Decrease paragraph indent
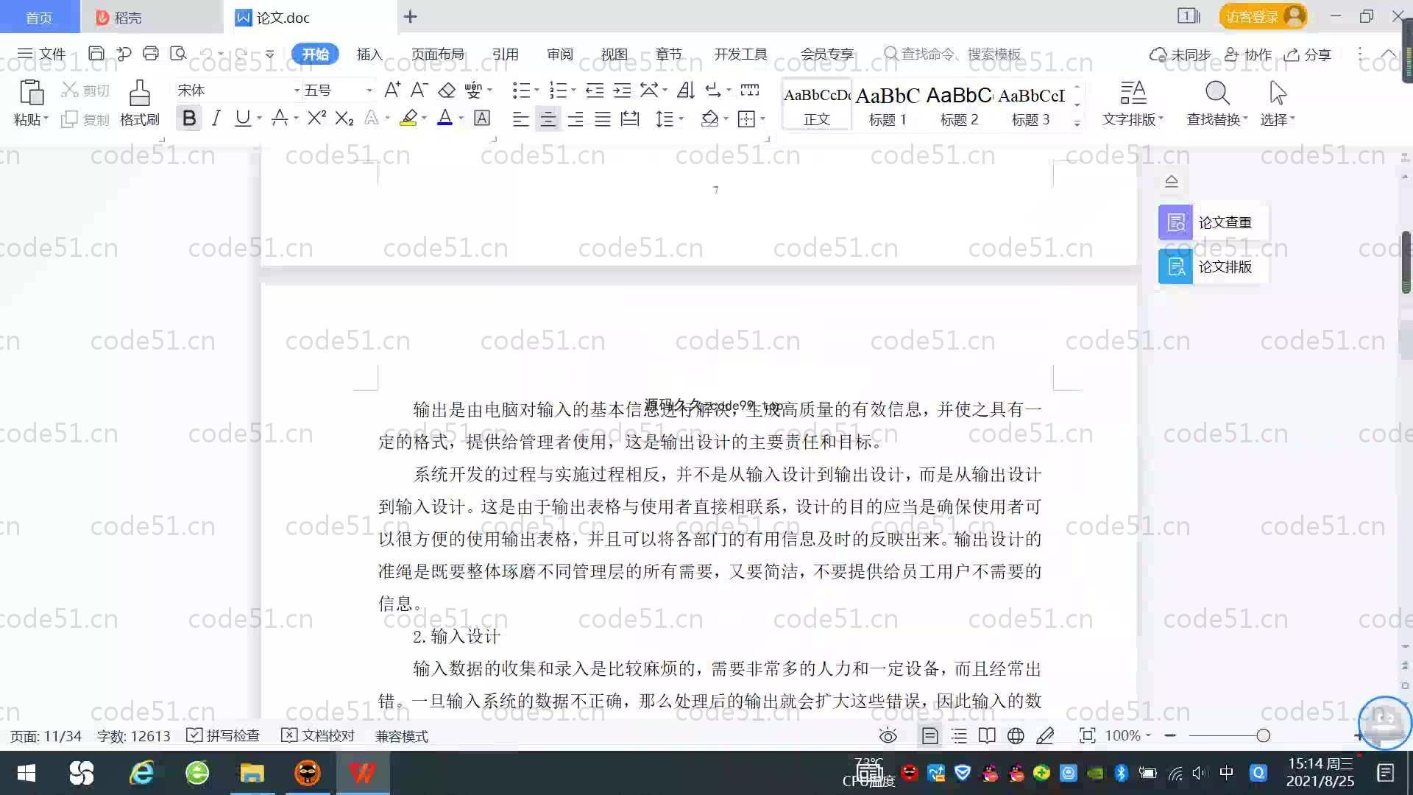 pos(595,90)
